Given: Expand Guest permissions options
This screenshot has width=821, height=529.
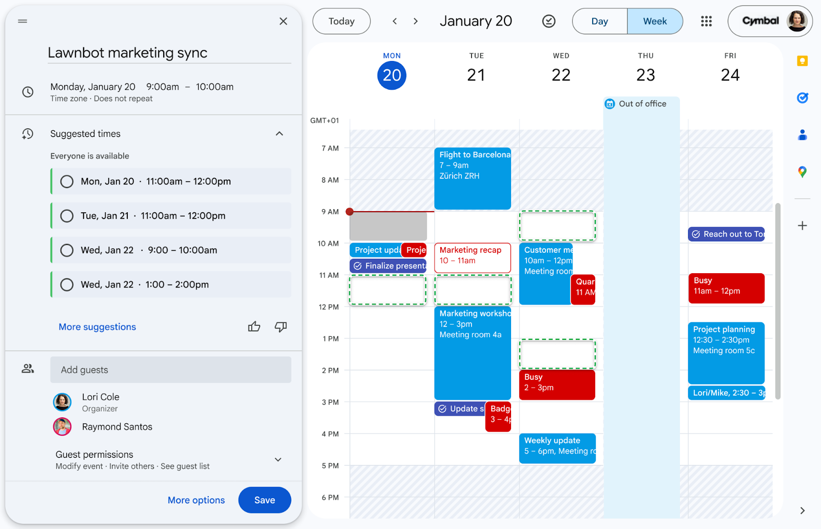Looking at the screenshot, I should [278, 460].
